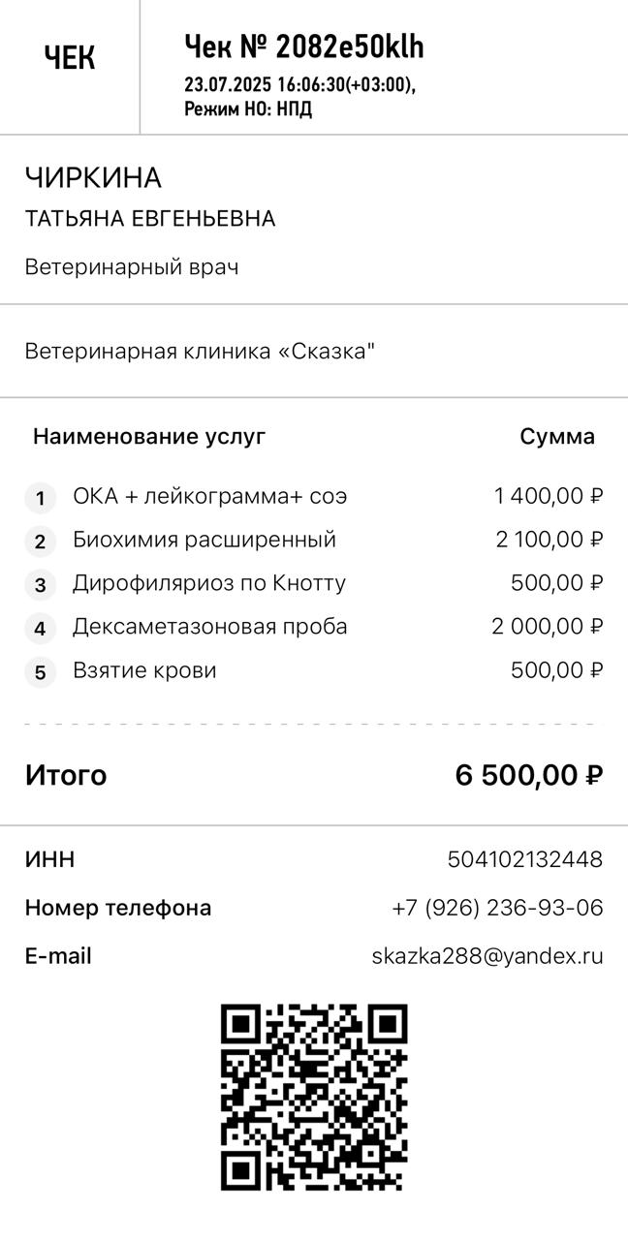This screenshot has height=1240, width=628.
Task: Tap the QR code at the bottom
Action: 314,1097
